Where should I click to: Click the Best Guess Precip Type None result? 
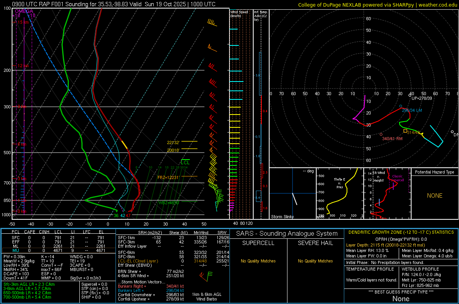[x=401, y=299]
